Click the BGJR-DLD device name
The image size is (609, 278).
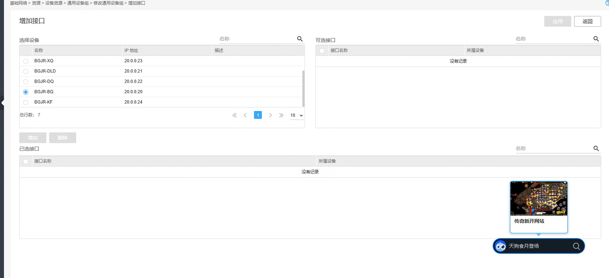[45, 71]
